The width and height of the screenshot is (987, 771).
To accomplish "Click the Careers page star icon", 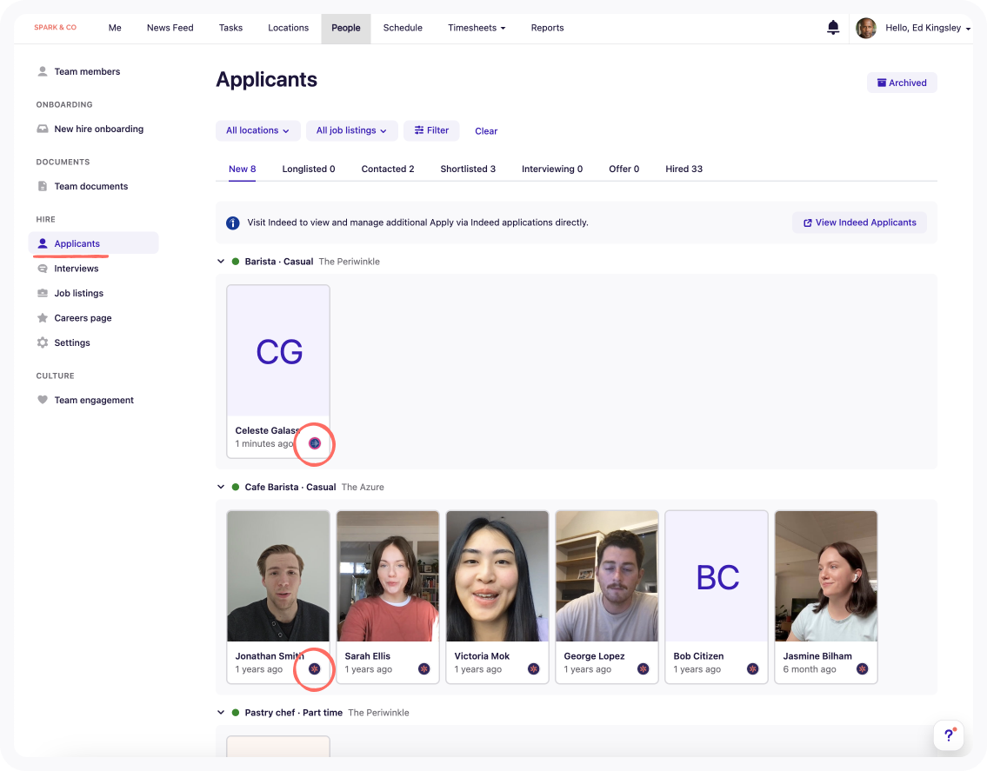I will [42, 318].
